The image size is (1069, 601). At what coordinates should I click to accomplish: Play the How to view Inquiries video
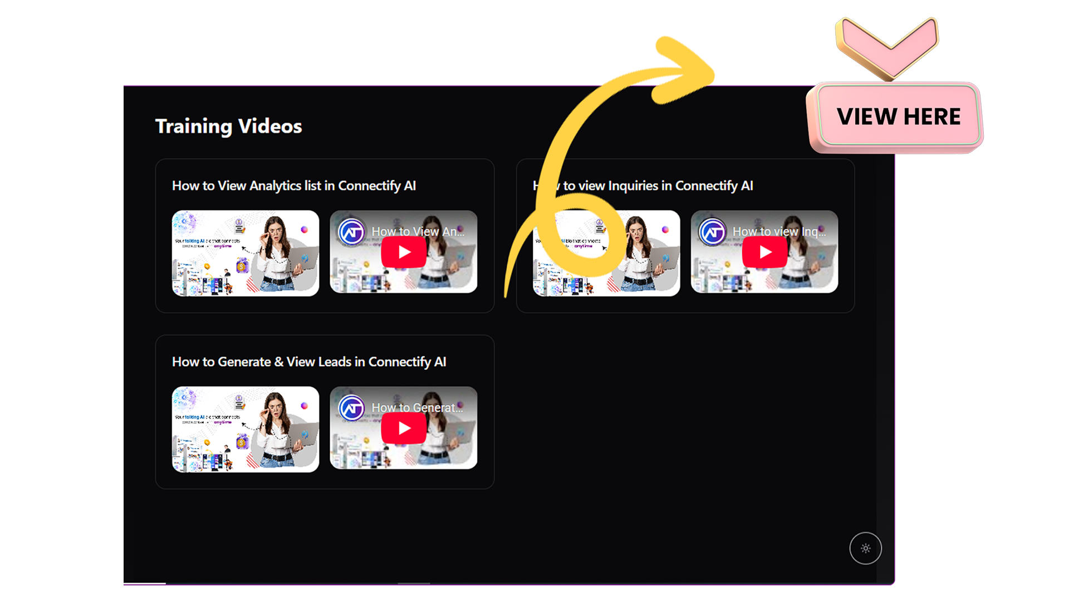764,252
